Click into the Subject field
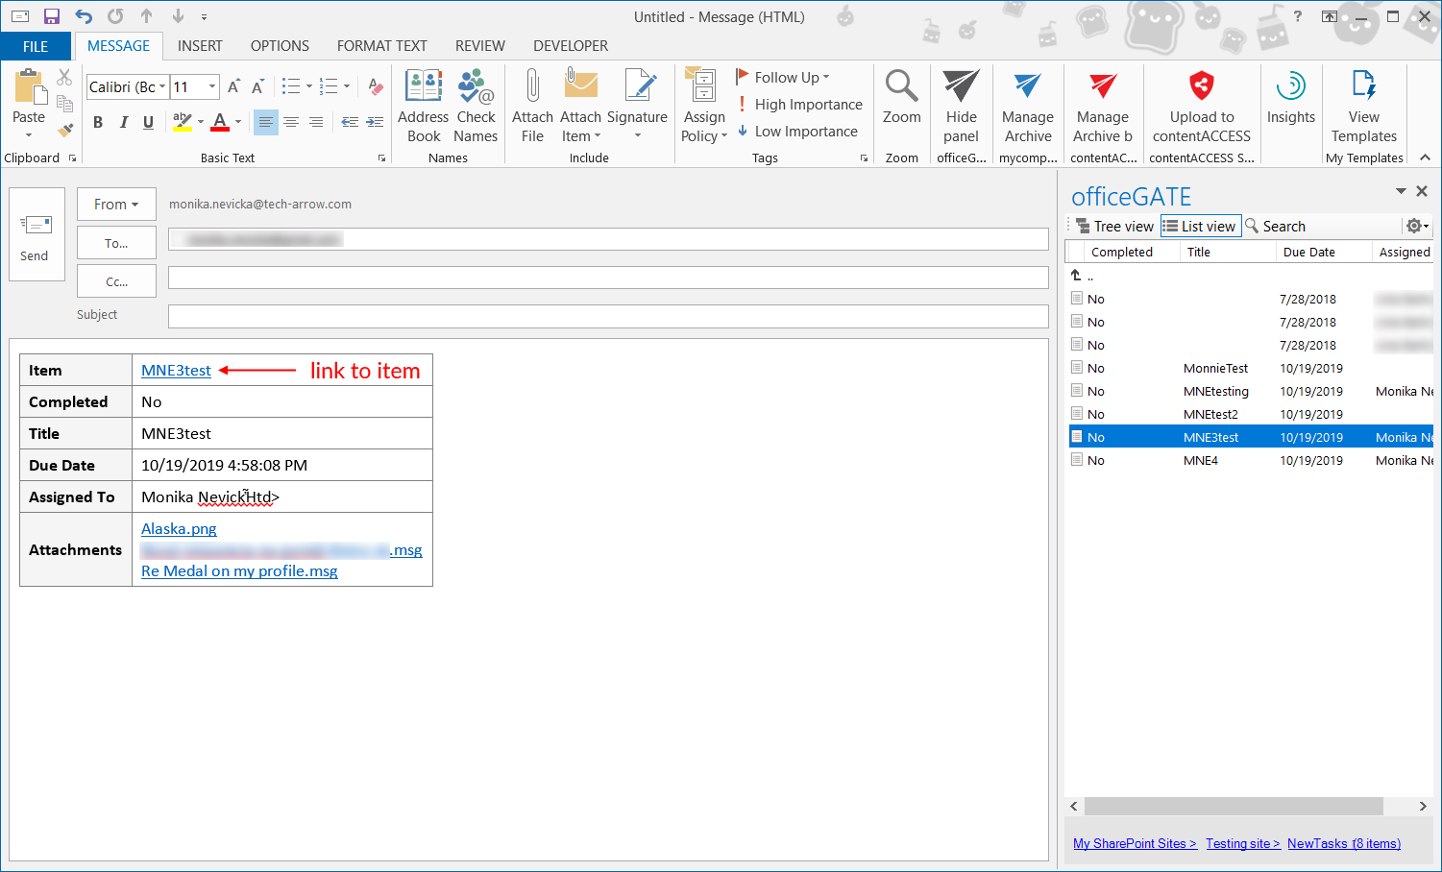The width and height of the screenshot is (1442, 872). pyautogui.click(x=607, y=316)
